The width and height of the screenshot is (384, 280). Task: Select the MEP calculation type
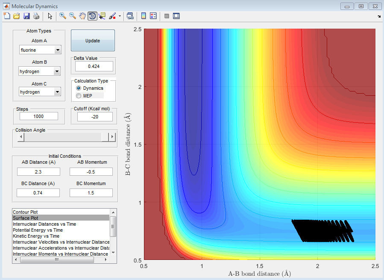(78, 95)
